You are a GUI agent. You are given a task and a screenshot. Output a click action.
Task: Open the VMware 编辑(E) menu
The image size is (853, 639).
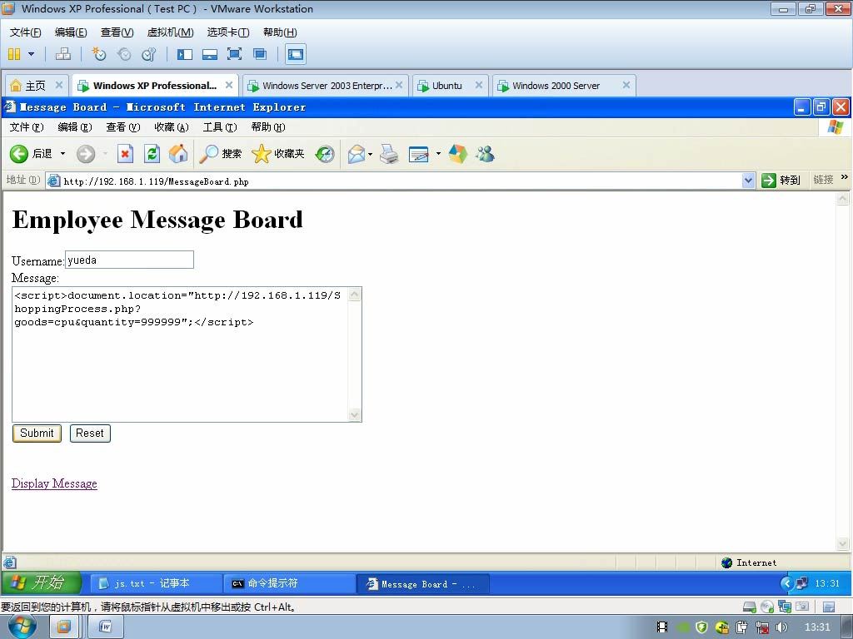pyautogui.click(x=71, y=32)
